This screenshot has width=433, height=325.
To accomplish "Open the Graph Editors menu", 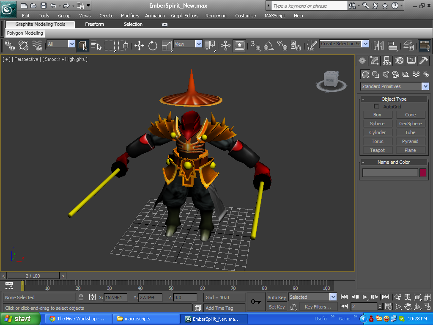I will [x=184, y=16].
